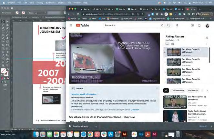
Task: Go back in Chrome
Action: [x=69, y=14]
